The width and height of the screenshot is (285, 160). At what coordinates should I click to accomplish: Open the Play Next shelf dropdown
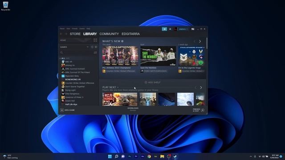pos(118,87)
